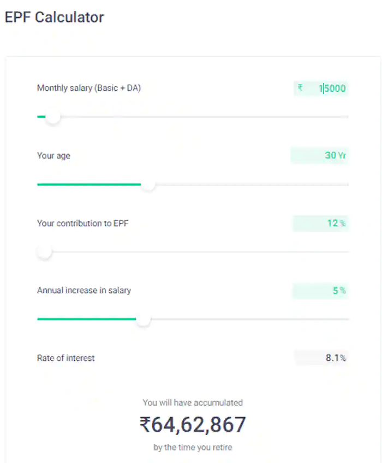Click the rupee symbol in salary field
The image size is (382, 463).
coord(300,87)
